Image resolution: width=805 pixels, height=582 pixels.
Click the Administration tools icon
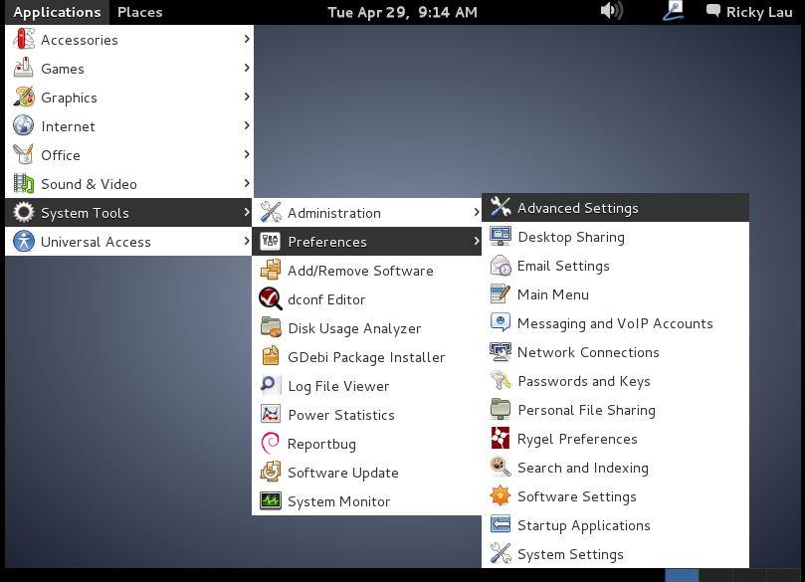point(271,212)
